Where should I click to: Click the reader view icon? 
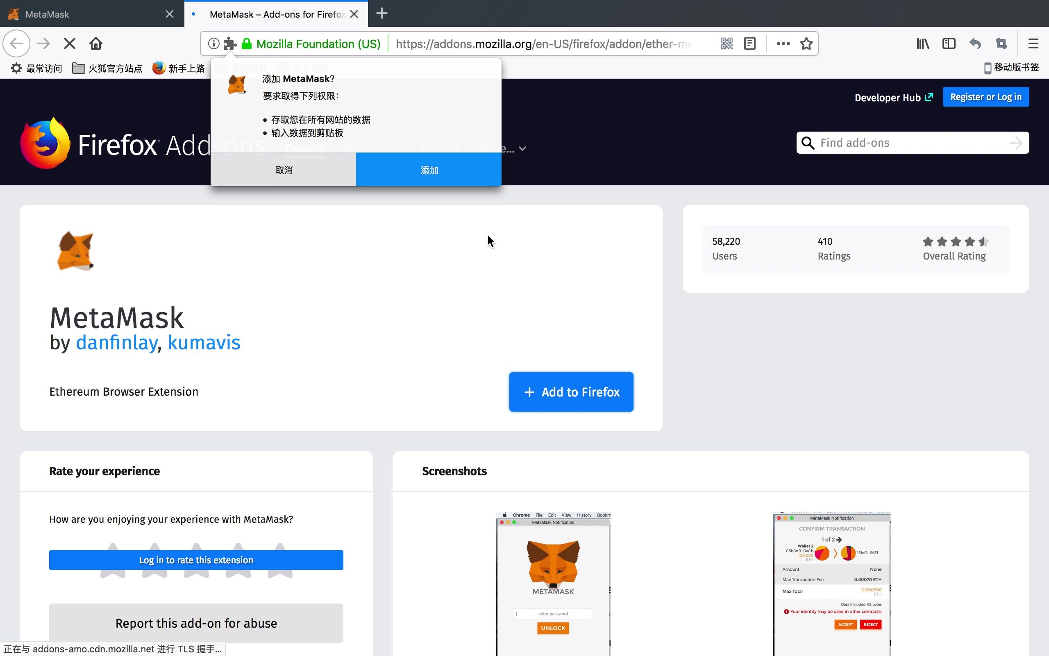tap(749, 43)
